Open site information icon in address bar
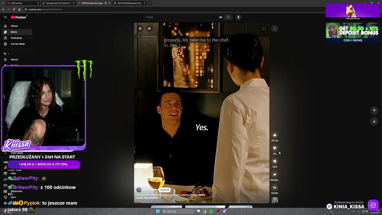 (x=26, y=9)
